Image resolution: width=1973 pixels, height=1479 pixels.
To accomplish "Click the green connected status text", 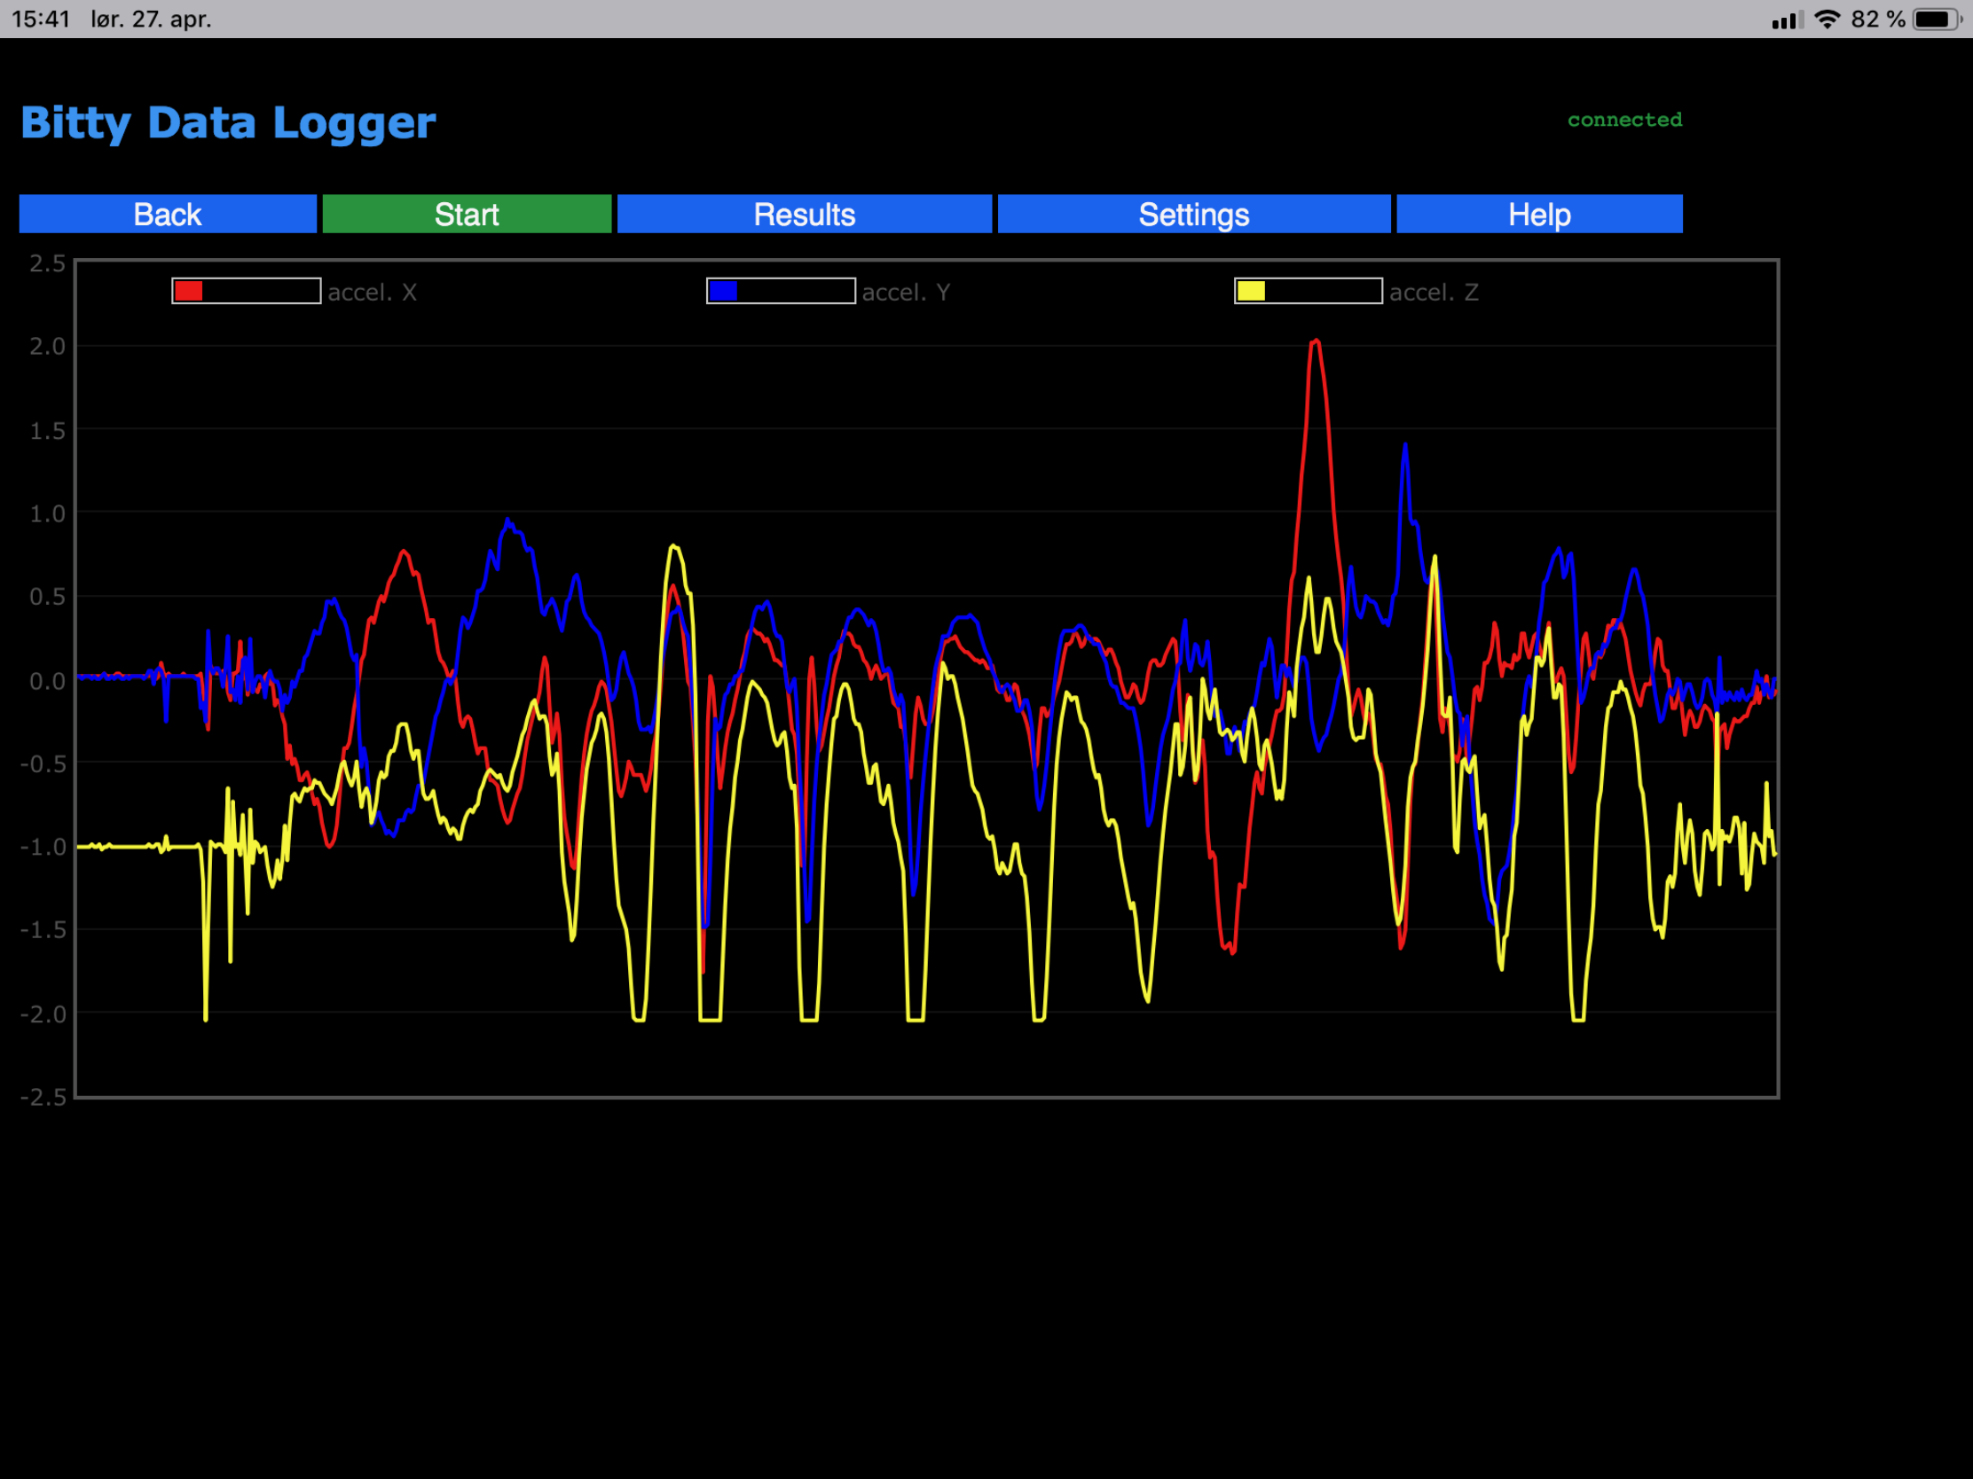I will pos(1624,120).
